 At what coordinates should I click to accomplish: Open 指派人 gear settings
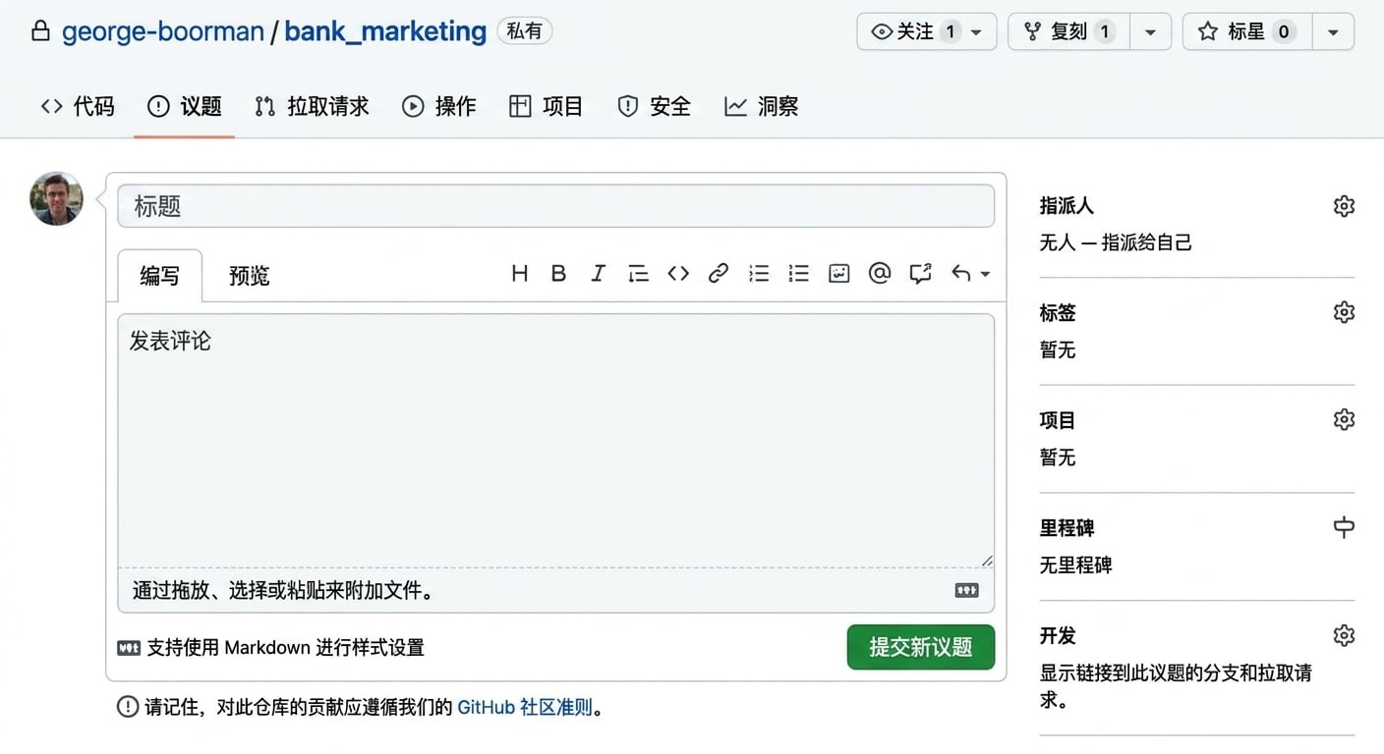tap(1344, 206)
